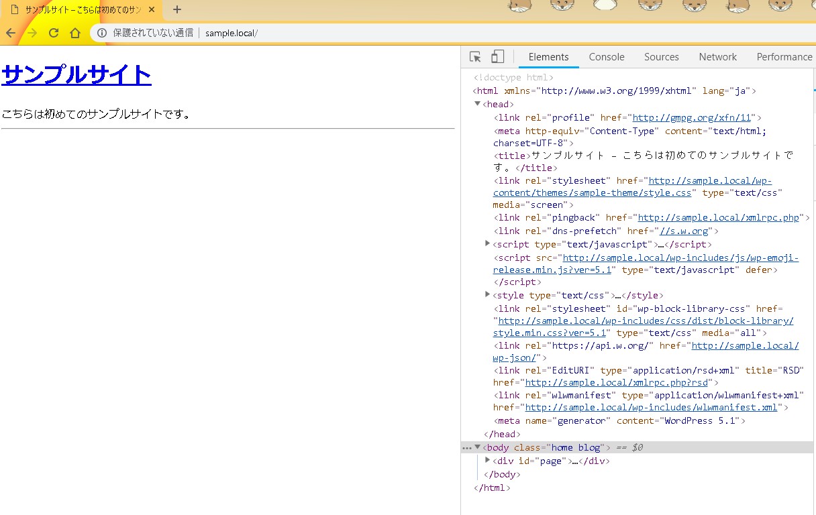
Task: Click the home icon in the toolbar
Action: 74,32
